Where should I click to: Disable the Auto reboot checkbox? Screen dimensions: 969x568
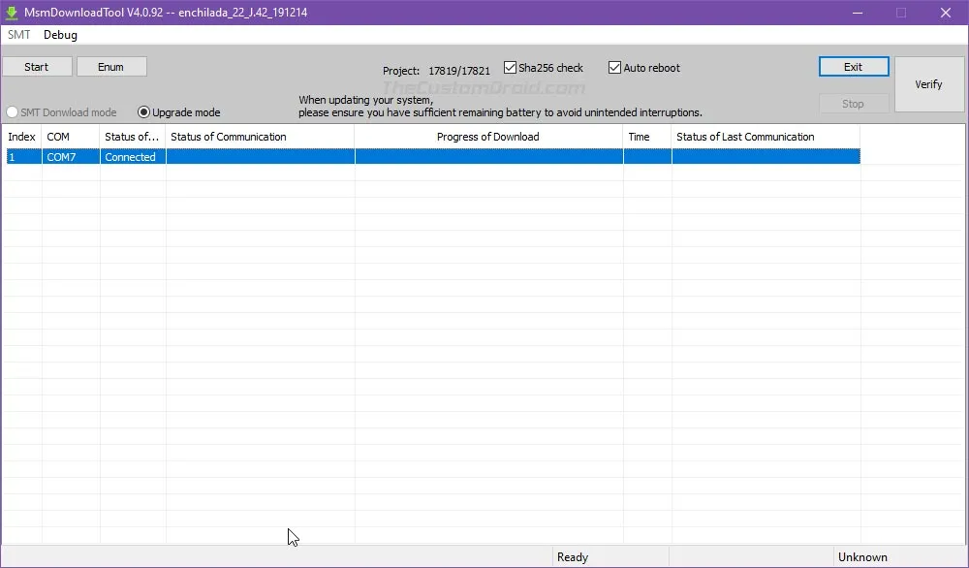[614, 68]
